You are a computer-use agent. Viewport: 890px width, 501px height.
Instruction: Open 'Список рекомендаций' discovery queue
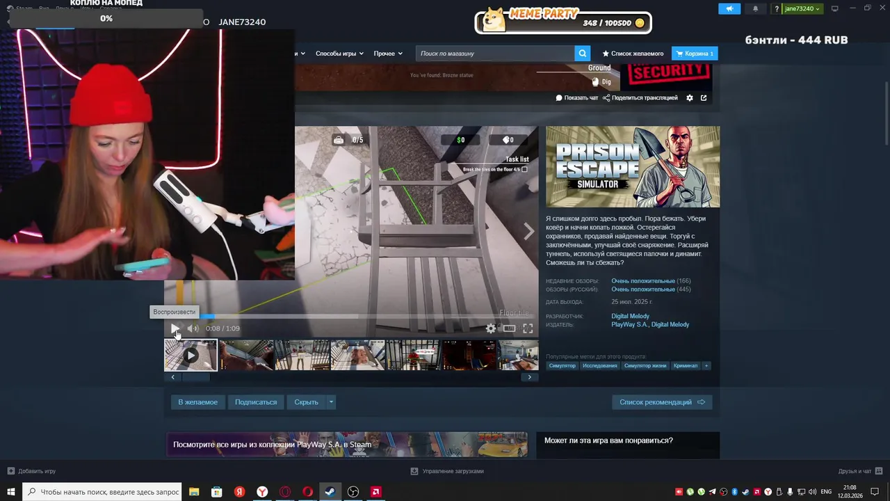click(x=662, y=402)
